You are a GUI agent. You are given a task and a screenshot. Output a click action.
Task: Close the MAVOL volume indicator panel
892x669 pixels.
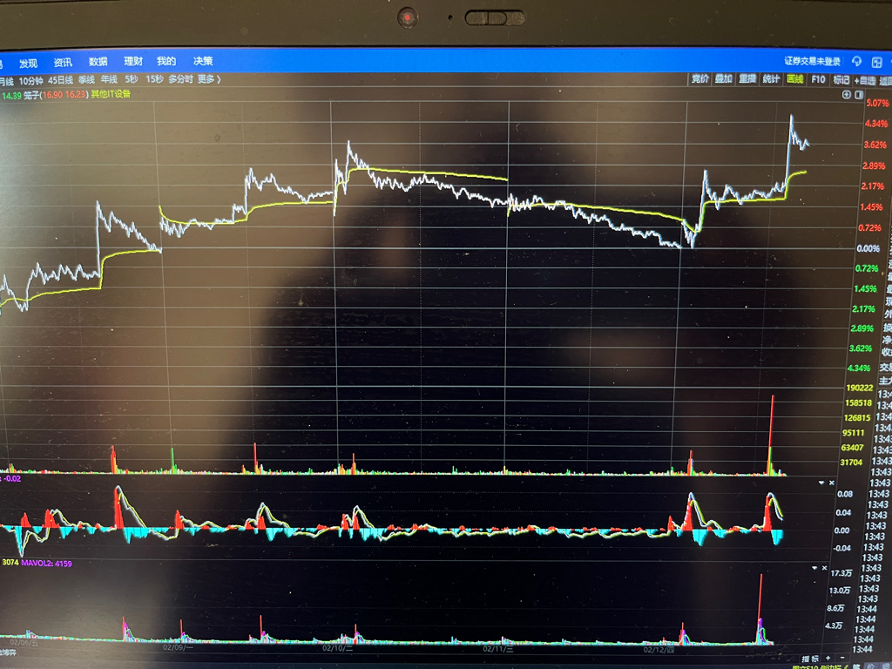(x=824, y=568)
